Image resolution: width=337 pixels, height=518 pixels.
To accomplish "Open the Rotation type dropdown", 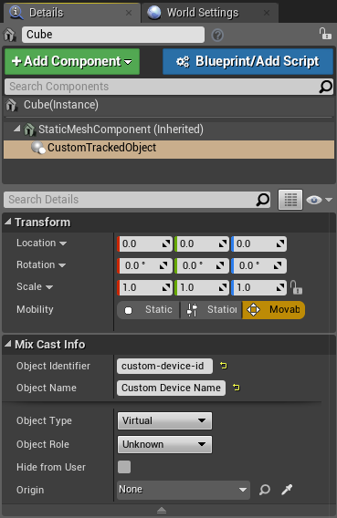I will [x=62, y=265].
